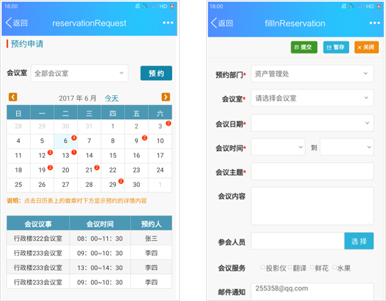
Task: Expand the 预约部门 dropdown showing 资产管理处
Action: coord(312,73)
